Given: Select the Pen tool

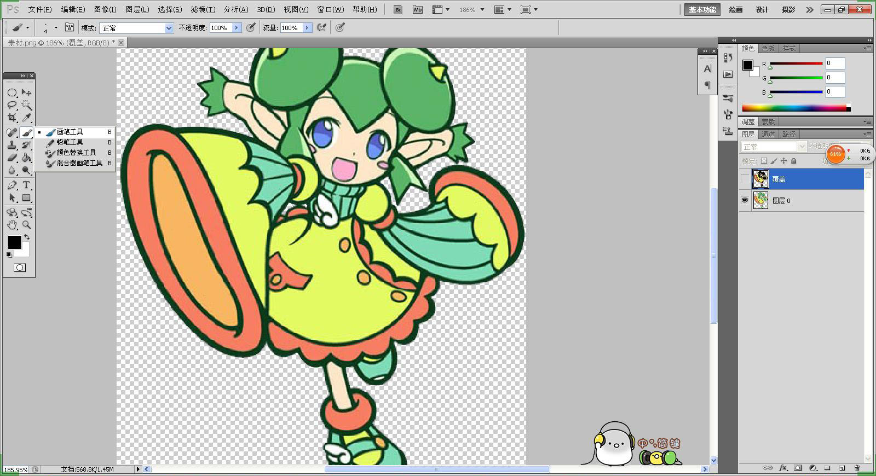Looking at the screenshot, I should pos(12,185).
